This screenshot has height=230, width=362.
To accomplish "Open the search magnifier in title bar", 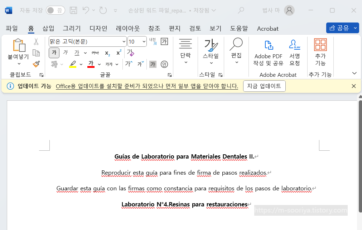I will click(241, 10).
